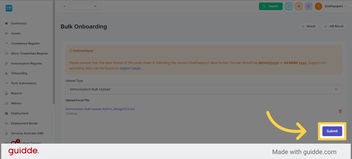Click the Metrics pie chart icon
This screenshot has height=159, width=352.
coord(6,103)
